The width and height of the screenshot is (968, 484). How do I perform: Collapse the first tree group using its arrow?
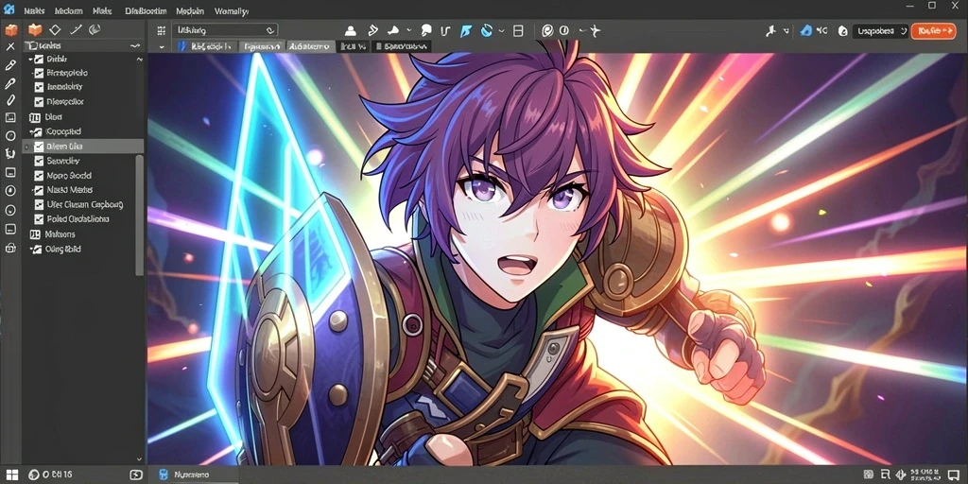(30, 60)
